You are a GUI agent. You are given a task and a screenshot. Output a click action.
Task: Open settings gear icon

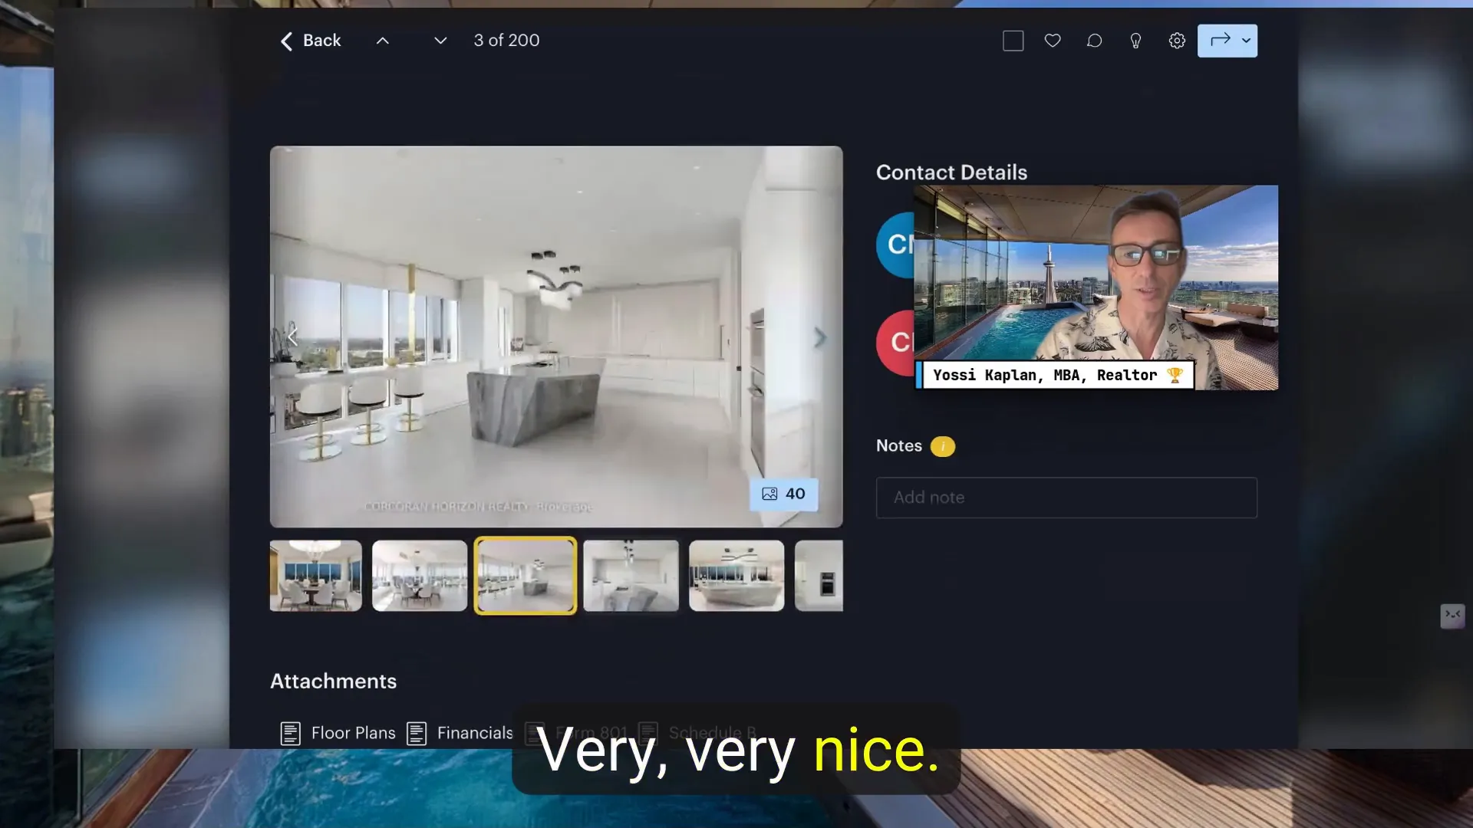pyautogui.click(x=1177, y=41)
